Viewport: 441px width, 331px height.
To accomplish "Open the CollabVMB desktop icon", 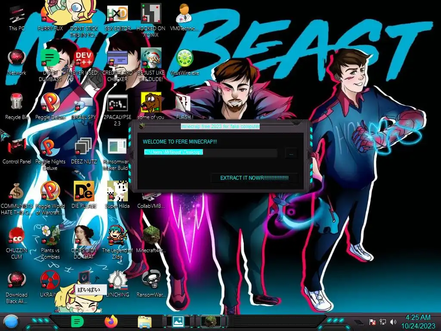I will click(x=151, y=202).
